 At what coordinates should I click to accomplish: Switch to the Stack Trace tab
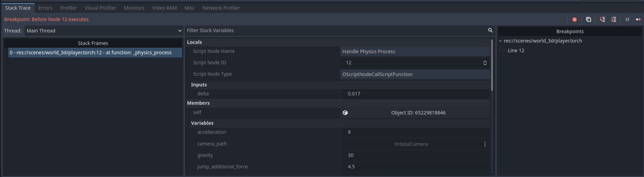click(18, 8)
